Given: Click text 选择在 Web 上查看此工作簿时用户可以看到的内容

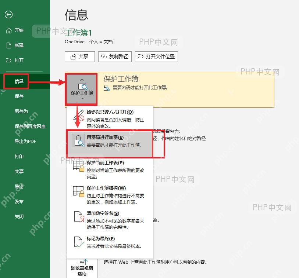Looking at the screenshot, I should 155,262.
